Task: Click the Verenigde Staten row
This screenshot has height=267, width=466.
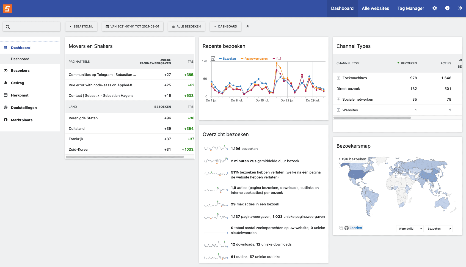Action: click(130, 118)
